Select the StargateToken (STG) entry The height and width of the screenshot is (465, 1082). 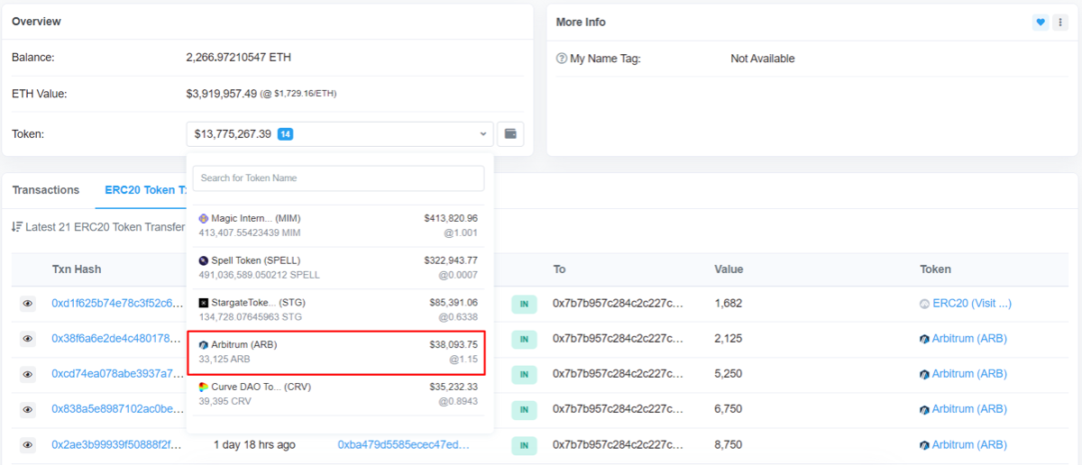(x=338, y=310)
